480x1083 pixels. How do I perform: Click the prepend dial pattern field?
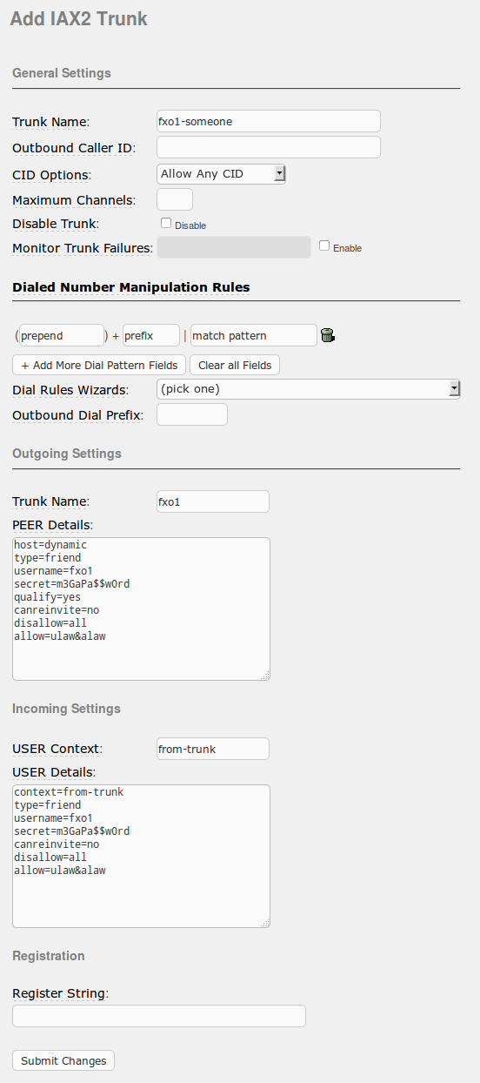click(x=62, y=335)
